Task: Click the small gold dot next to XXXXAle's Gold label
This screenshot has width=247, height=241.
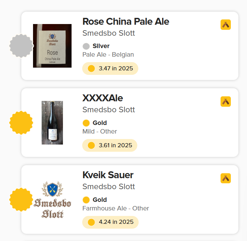Action: pyautogui.click(x=86, y=123)
